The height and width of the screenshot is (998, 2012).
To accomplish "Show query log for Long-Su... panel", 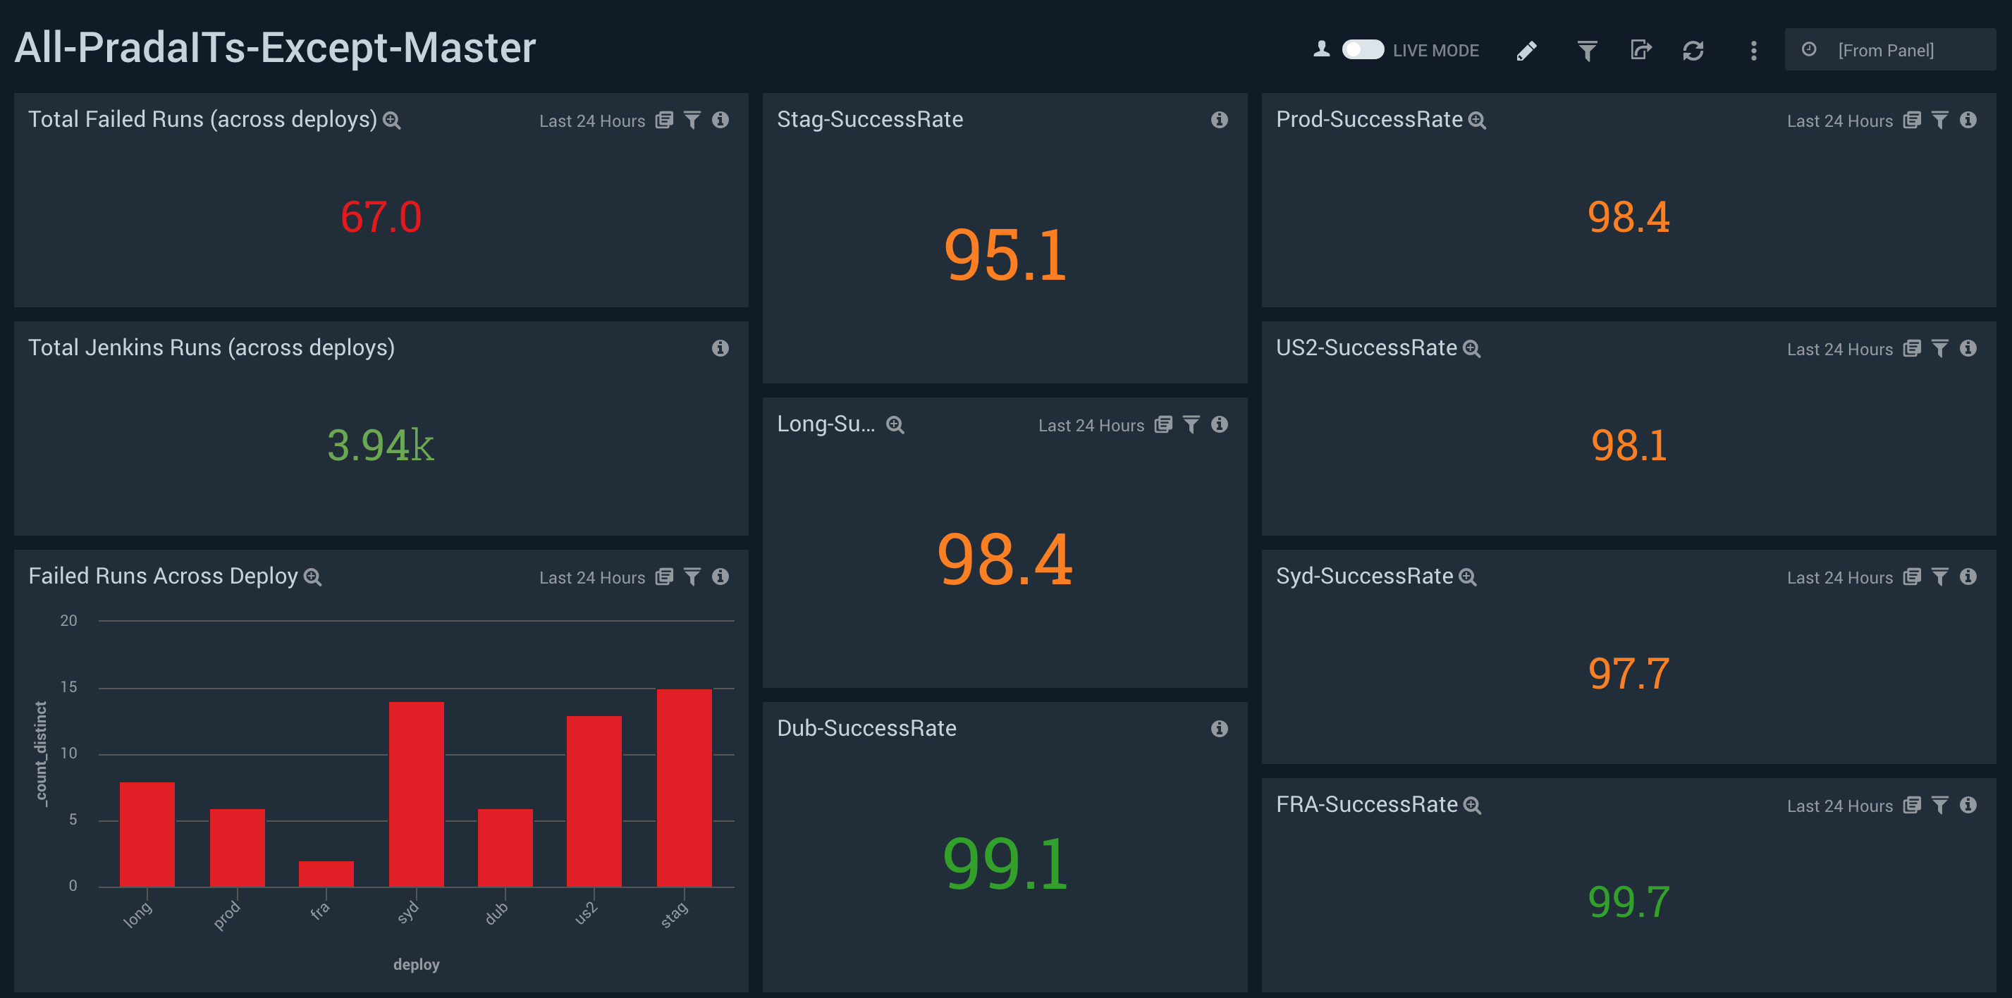I will tap(1163, 425).
